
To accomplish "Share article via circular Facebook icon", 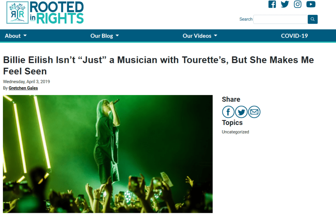I will tap(228, 112).
